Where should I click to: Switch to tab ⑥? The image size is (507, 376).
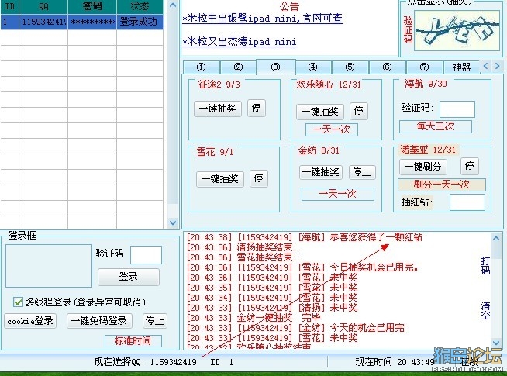click(387, 67)
